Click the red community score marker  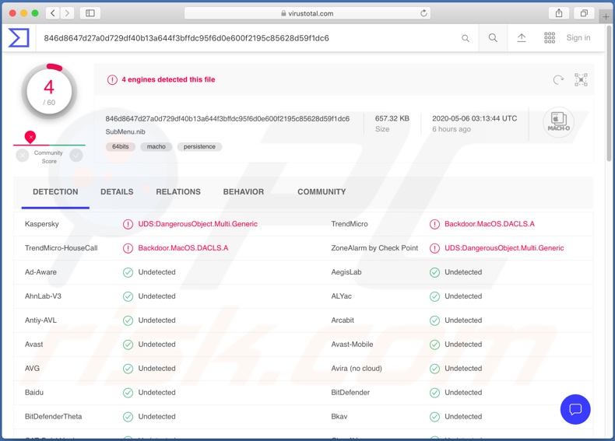(30, 137)
